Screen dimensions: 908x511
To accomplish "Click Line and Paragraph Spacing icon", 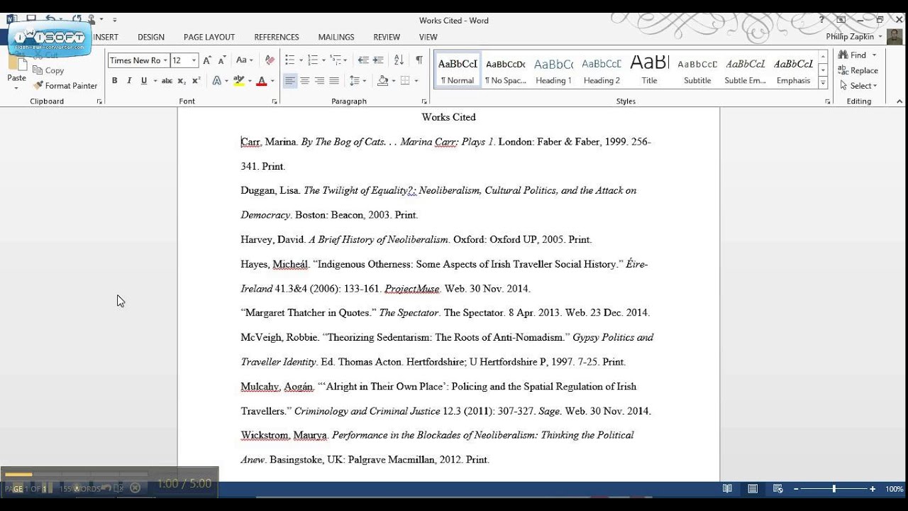I will coord(354,81).
